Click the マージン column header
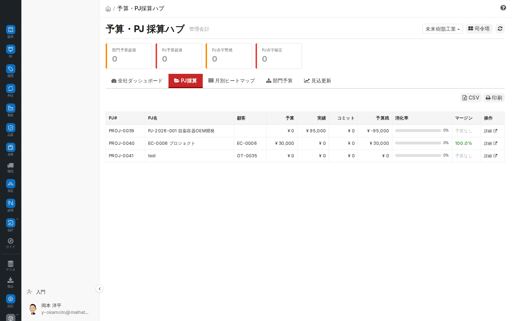 467,118
